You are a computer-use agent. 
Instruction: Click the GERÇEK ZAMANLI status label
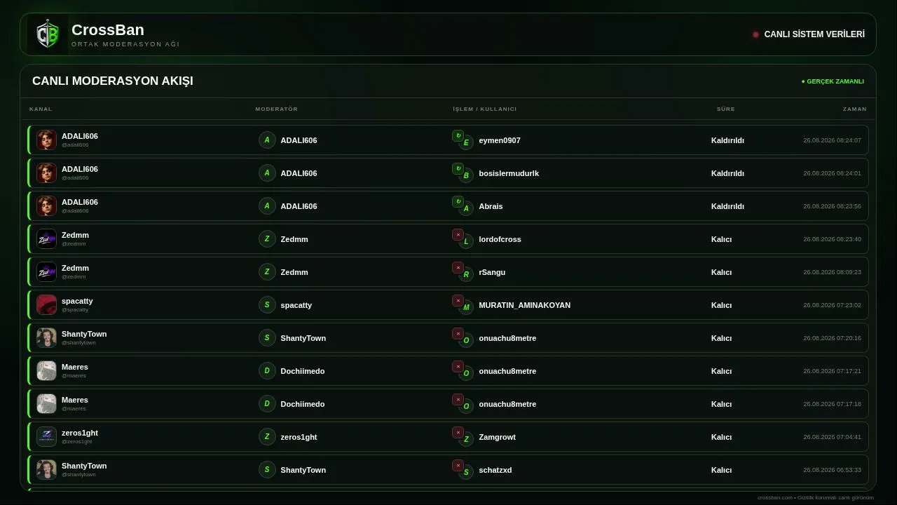click(x=833, y=81)
